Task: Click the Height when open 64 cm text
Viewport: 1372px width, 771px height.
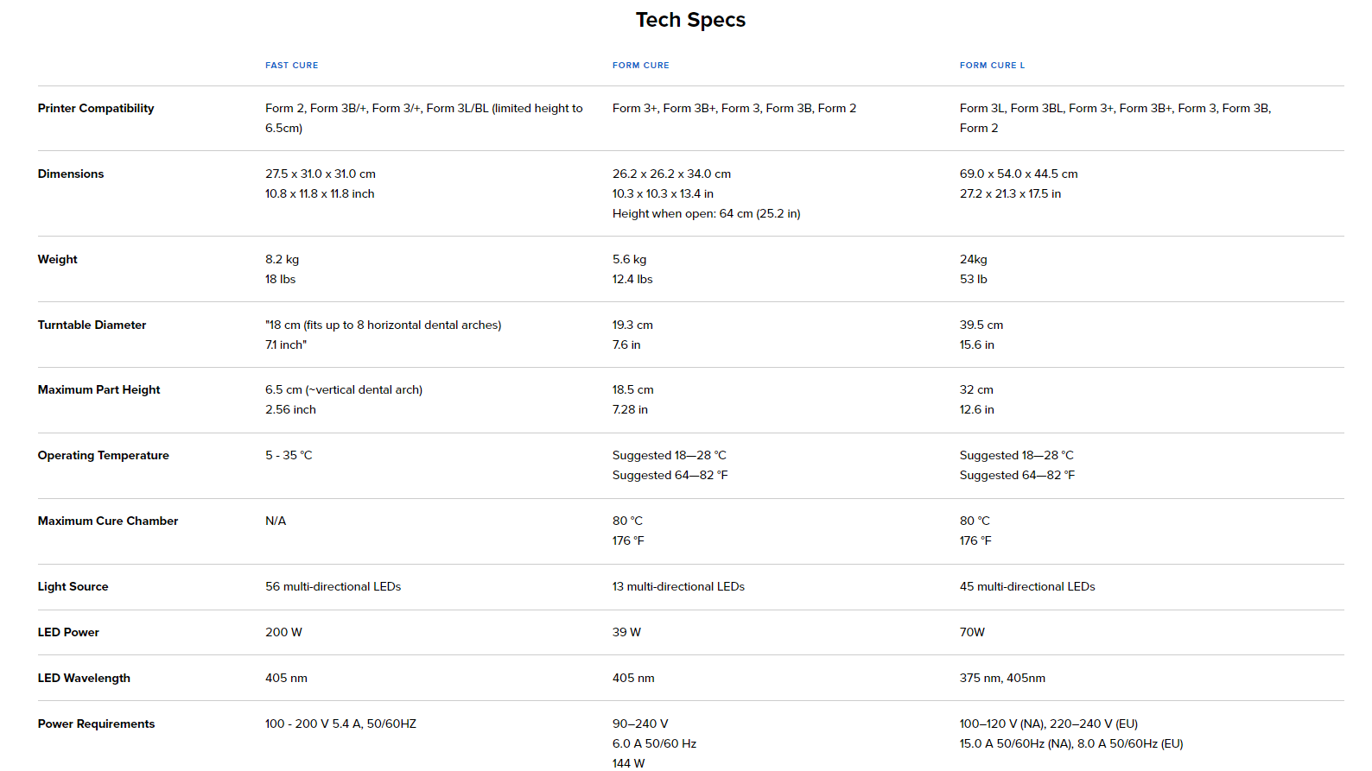Action: tap(706, 213)
